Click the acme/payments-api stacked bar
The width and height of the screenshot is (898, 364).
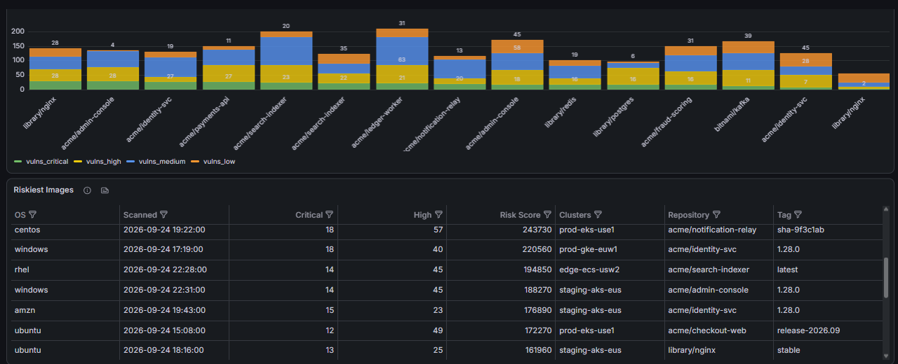coord(229,68)
